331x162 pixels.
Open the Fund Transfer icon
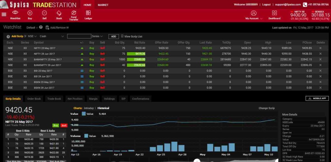point(74,13)
